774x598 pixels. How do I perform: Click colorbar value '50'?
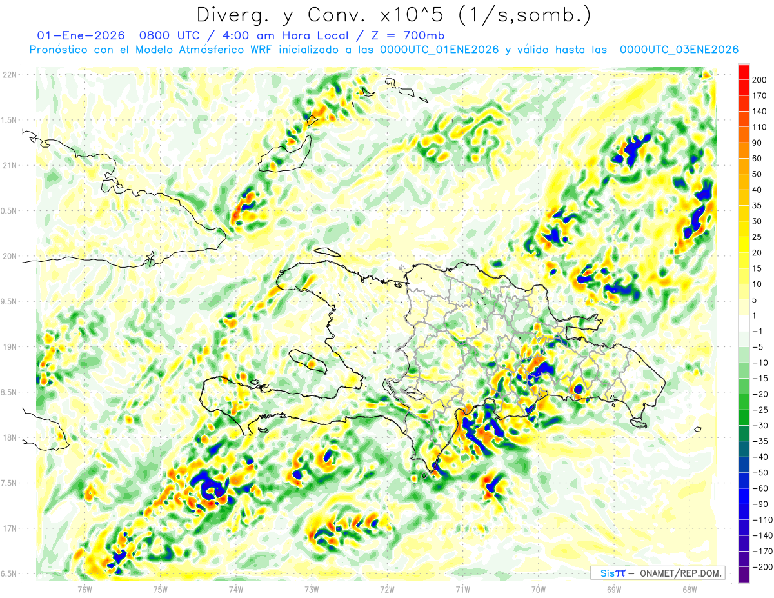(x=757, y=174)
